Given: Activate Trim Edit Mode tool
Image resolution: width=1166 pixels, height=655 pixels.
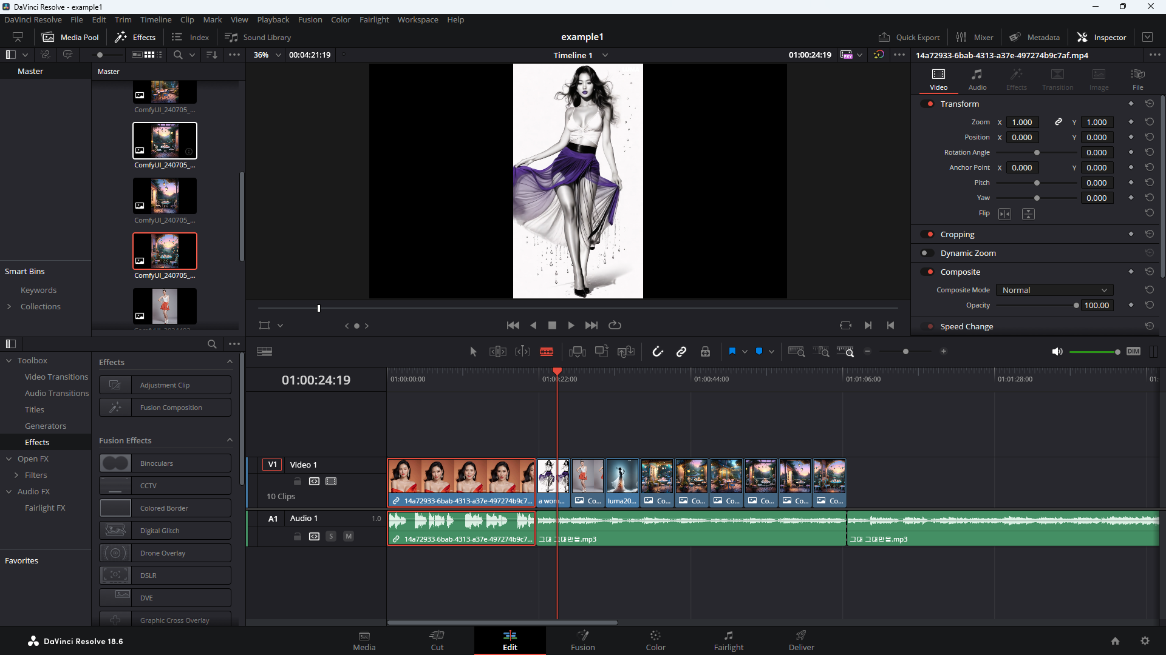Looking at the screenshot, I should (x=497, y=352).
